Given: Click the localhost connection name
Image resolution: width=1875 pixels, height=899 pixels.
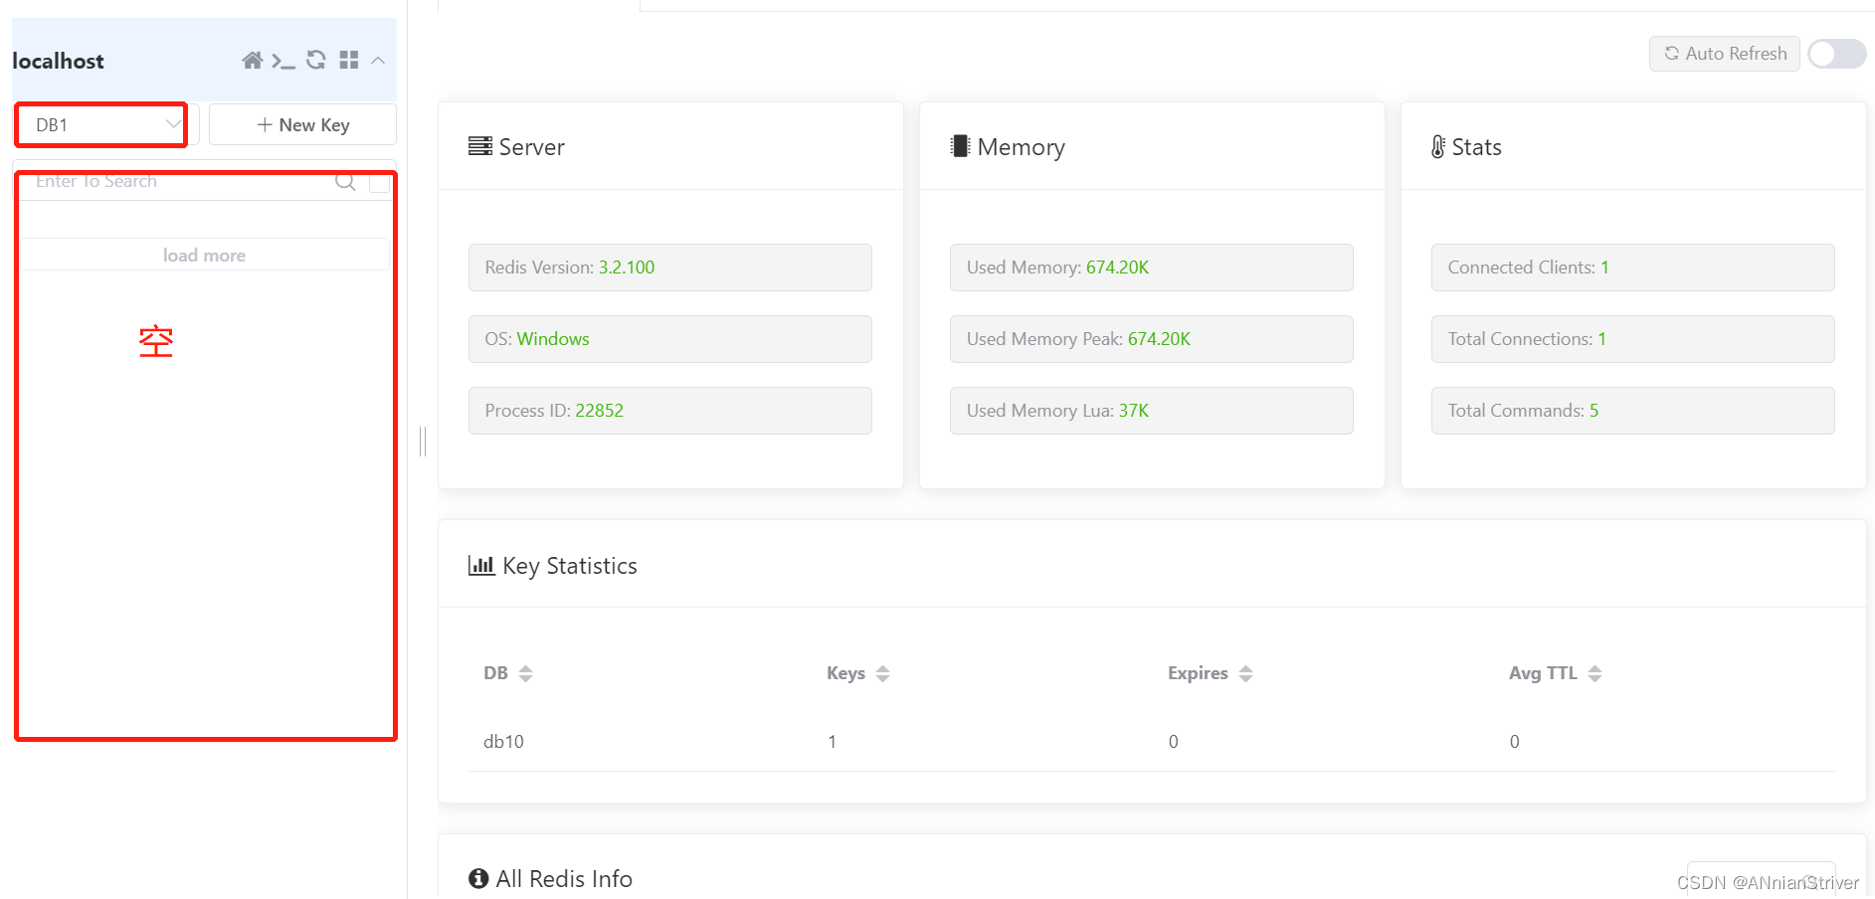Looking at the screenshot, I should 58,61.
